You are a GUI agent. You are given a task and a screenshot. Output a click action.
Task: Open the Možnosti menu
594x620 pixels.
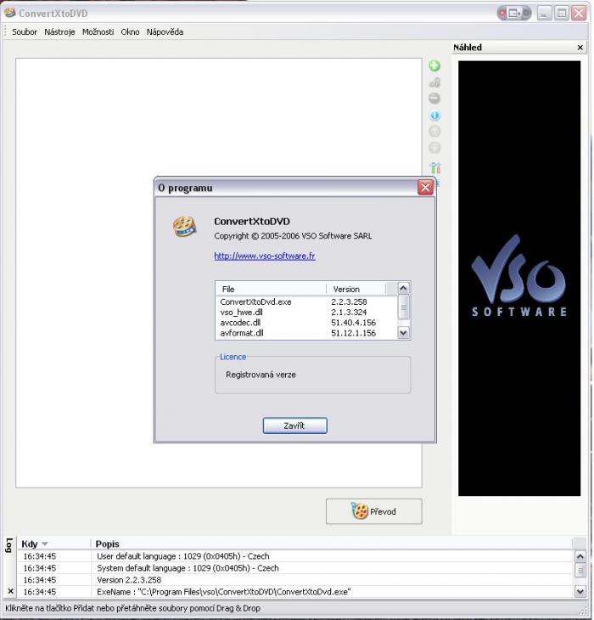(x=98, y=32)
